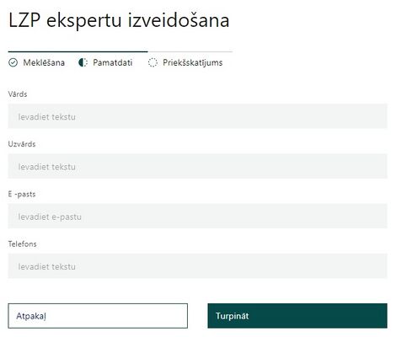Click the Vārds field label
396x337 pixels.
tap(18, 94)
